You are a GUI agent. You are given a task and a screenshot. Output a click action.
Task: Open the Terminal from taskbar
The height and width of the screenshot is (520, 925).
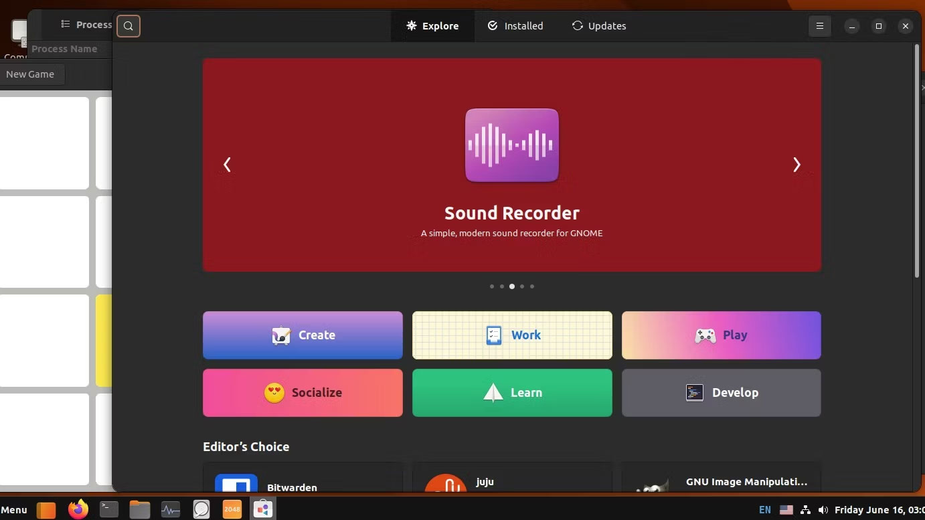point(109,509)
